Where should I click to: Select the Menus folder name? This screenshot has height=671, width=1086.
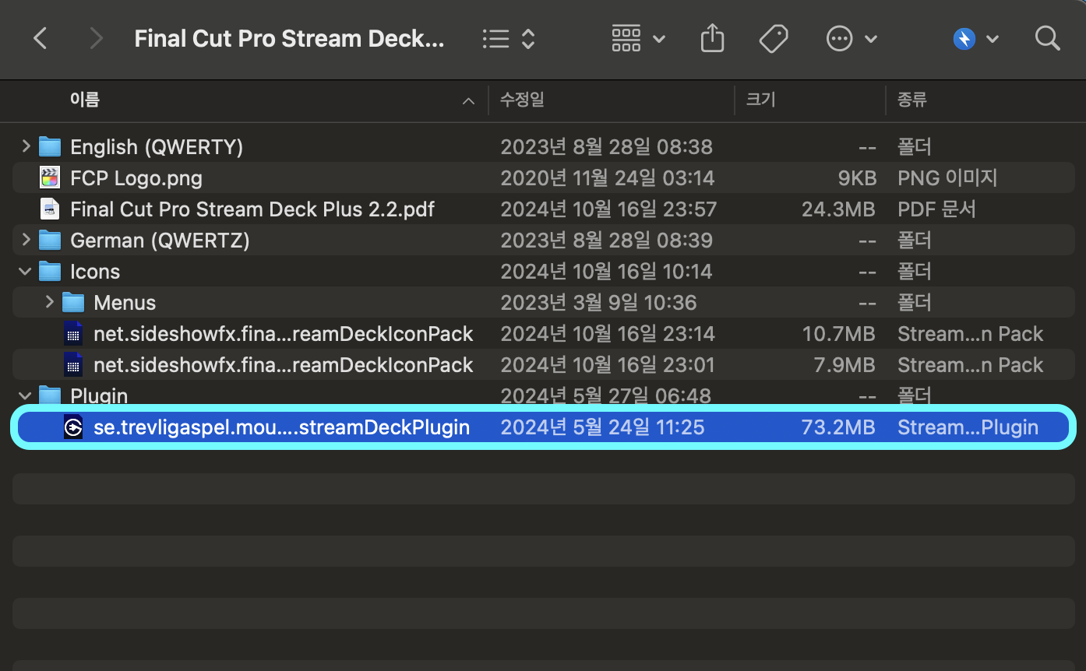(x=125, y=303)
